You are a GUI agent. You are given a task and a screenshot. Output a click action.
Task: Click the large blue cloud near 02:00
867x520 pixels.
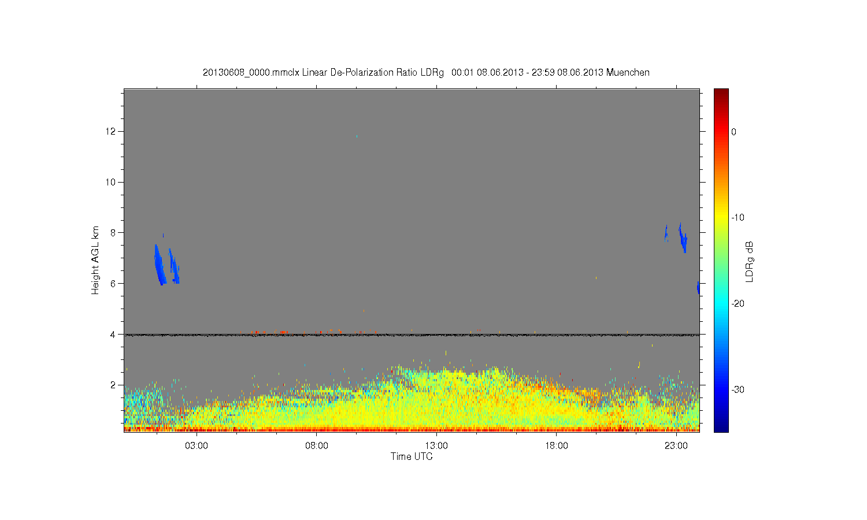coord(159,265)
